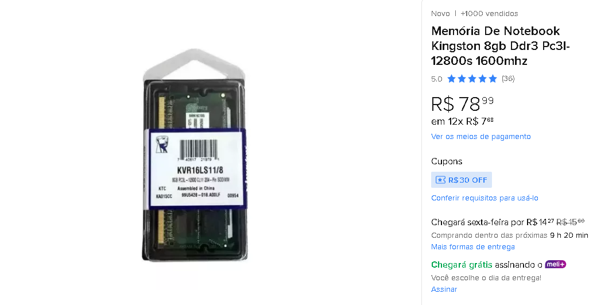This screenshot has height=305, width=589.
Task: Click the first rating star
Action: (452, 79)
